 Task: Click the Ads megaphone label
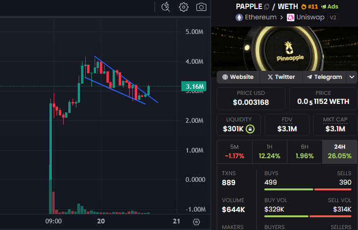(x=329, y=7)
